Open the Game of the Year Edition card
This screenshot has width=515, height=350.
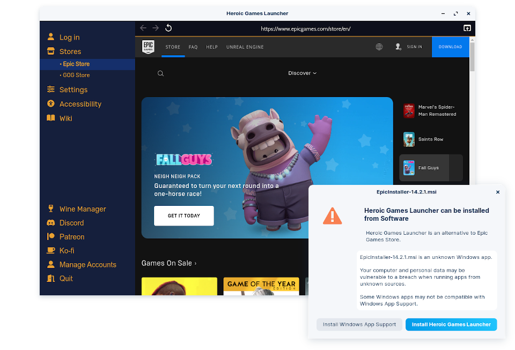(x=261, y=286)
